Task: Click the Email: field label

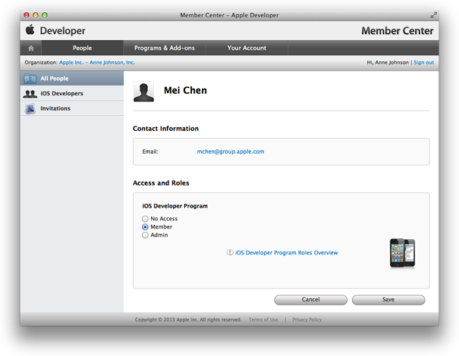Action: [150, 151]
